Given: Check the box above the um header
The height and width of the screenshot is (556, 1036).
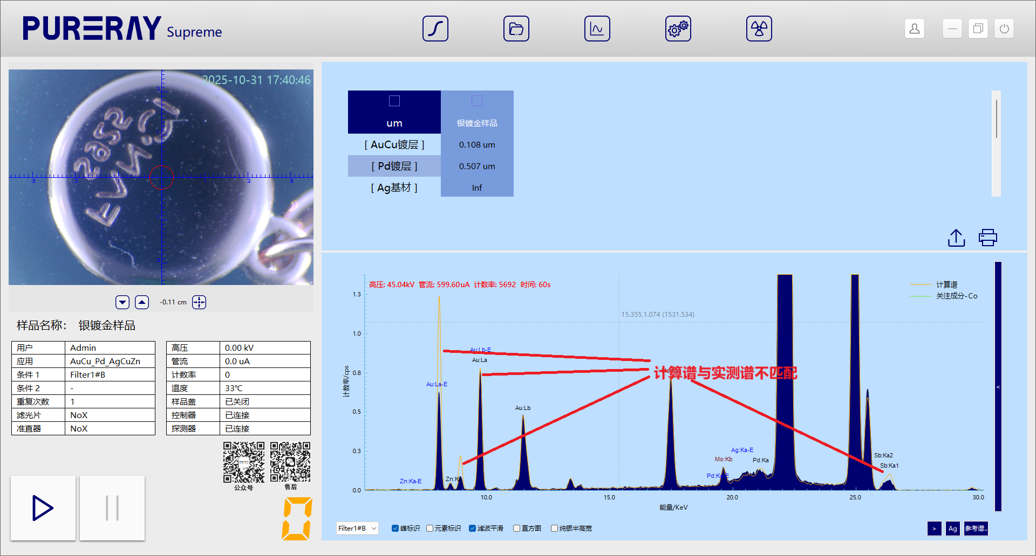Looking at the screenshot, I should coord(394,101).
